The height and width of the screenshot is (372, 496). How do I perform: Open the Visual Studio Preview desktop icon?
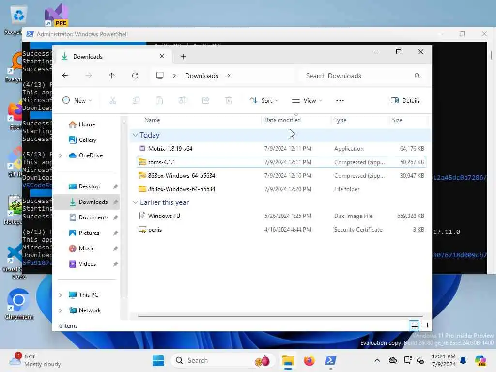57,15
